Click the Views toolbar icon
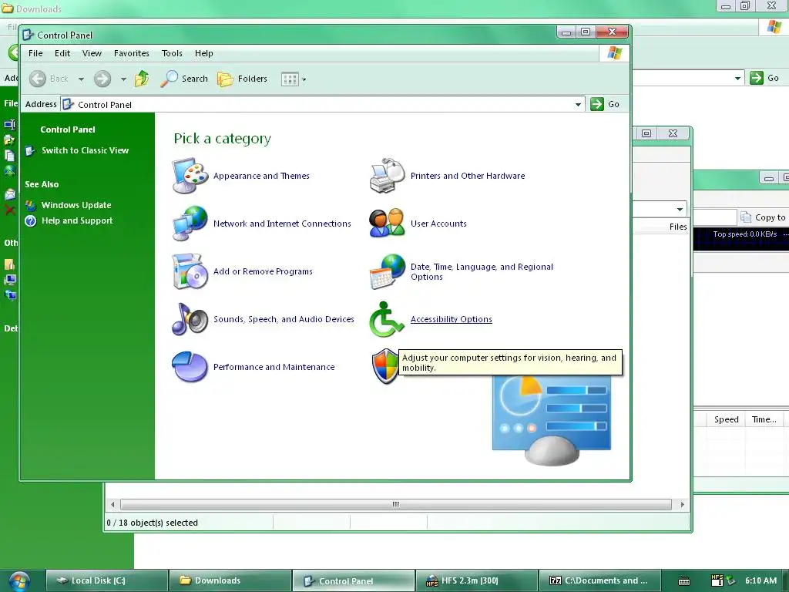789x592 pixels. pos(290,79)
